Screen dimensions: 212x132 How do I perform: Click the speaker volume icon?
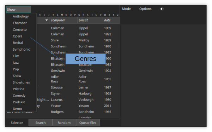click(162, 9)
